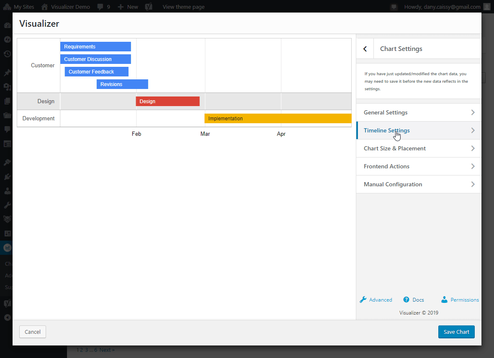Open the Permissions link

pos(464,300)
